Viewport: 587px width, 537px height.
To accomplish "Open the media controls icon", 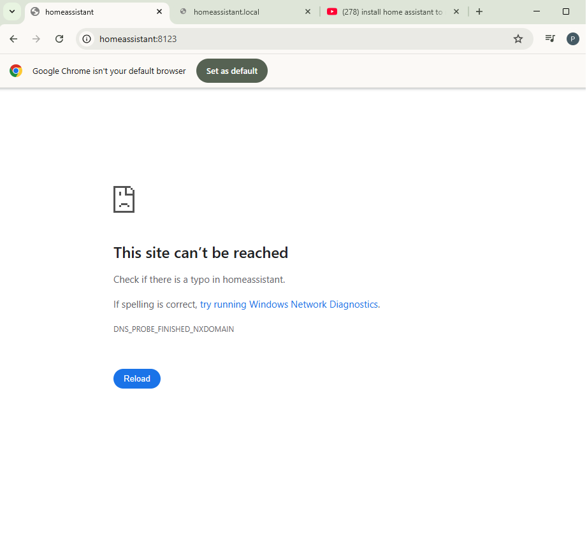I will click(550, 39).
